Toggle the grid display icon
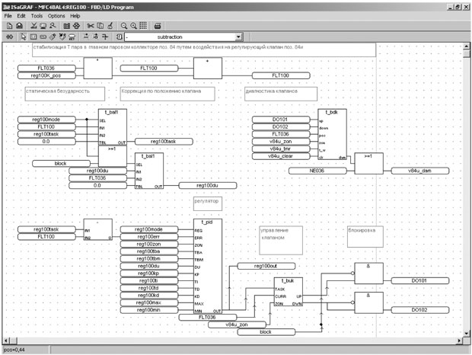472x355 pixels. tap(143, 26)
